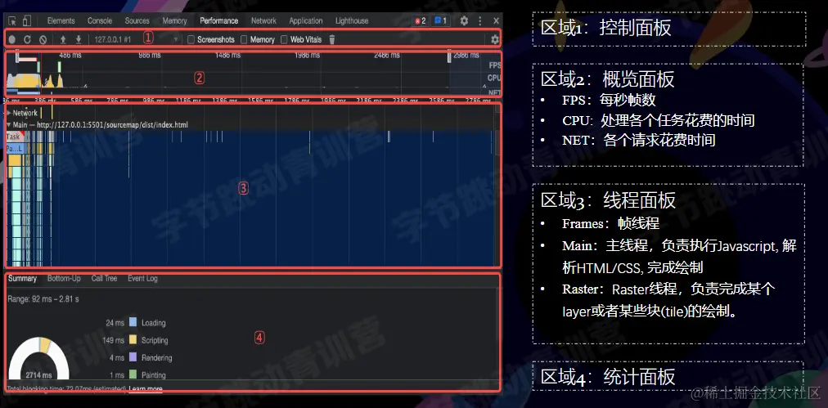Image resolution: width=828 pixels, height=408 pixels.
Task: Click the save profile download arrow
Action: pos(79,39)
